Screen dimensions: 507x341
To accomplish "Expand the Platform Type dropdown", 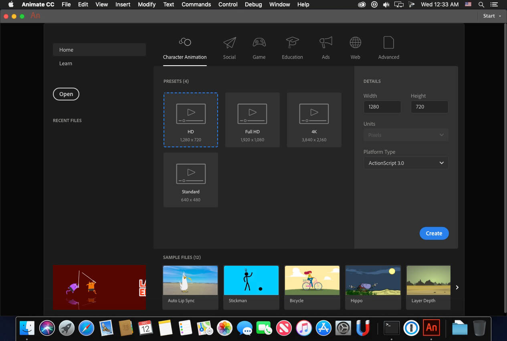I will click(x=406, y=163).
